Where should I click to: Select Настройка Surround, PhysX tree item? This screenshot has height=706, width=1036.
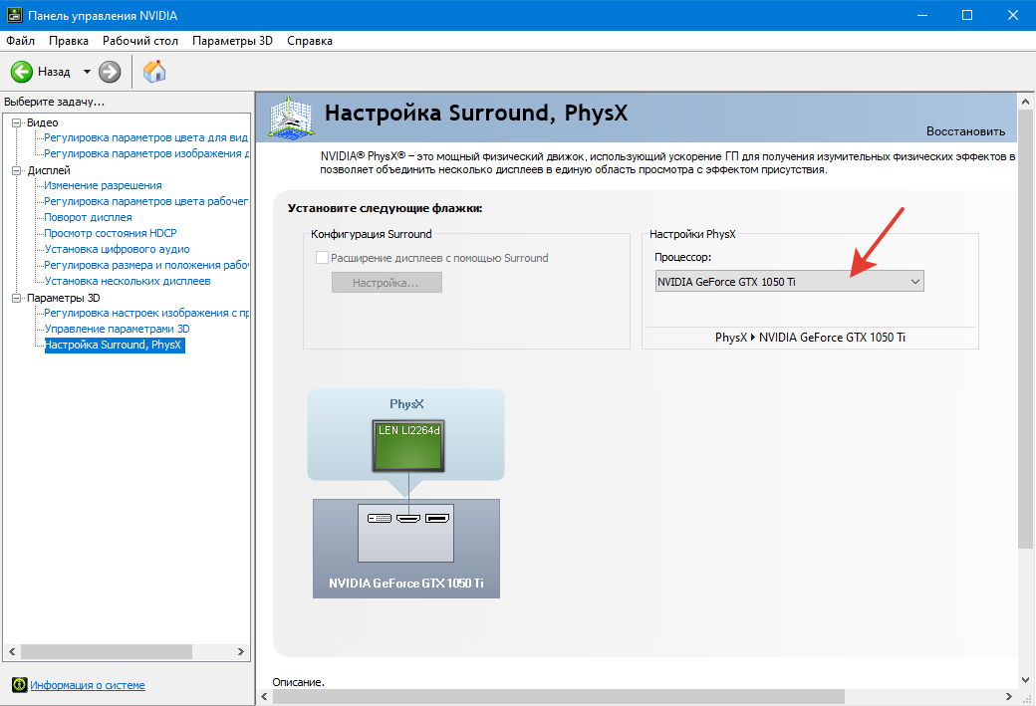click(x=115, y=345)
